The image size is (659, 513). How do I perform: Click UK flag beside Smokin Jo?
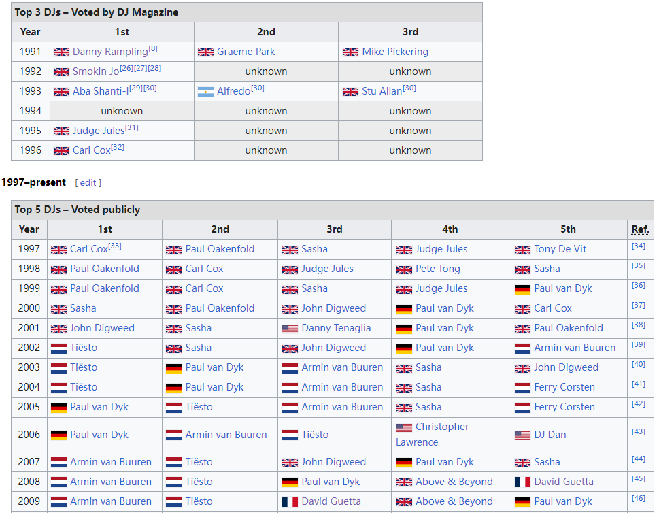pos(61,72)
